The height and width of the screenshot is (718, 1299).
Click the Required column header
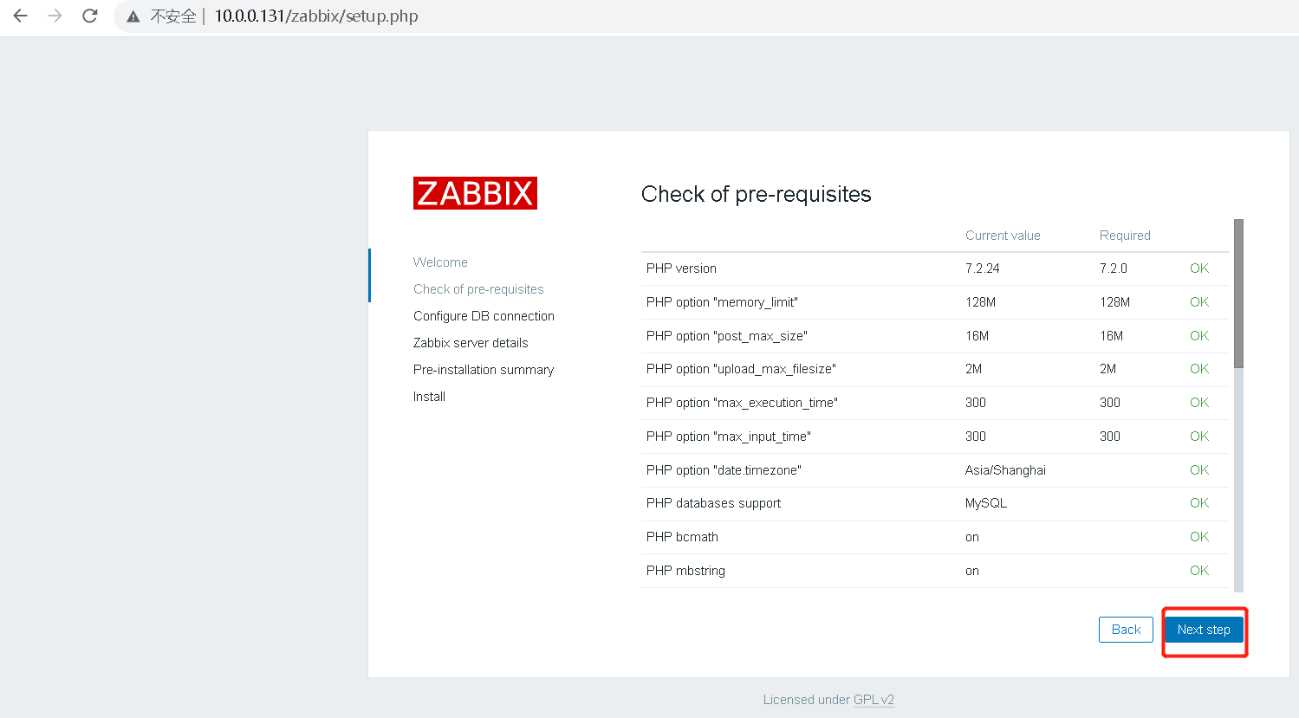(x=1125, y=236)
